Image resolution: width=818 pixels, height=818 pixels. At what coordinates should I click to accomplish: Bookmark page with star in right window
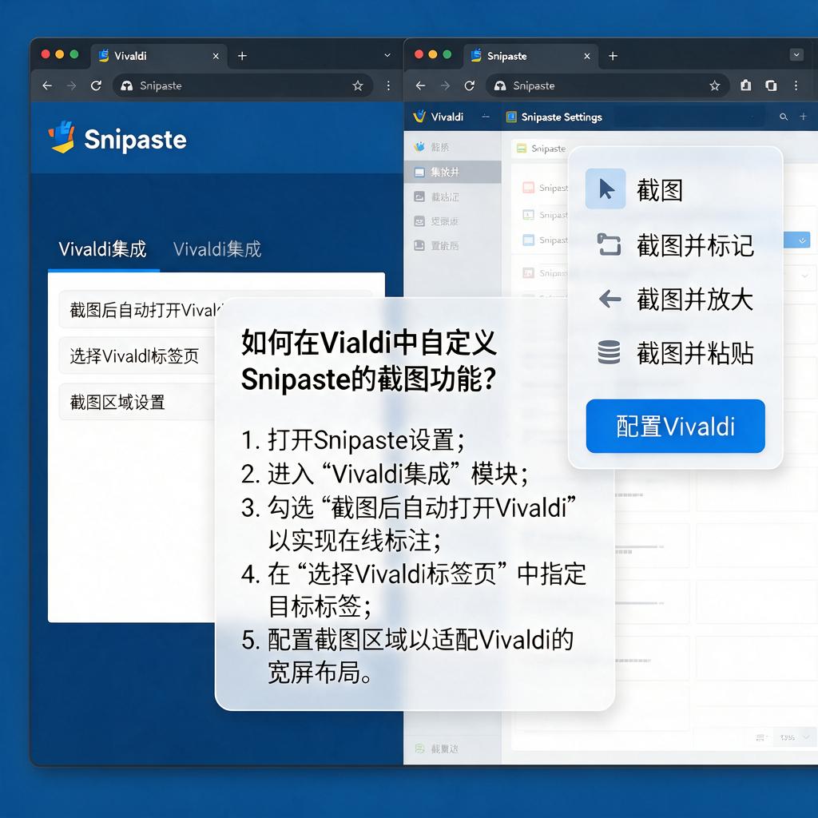point(715,85)
